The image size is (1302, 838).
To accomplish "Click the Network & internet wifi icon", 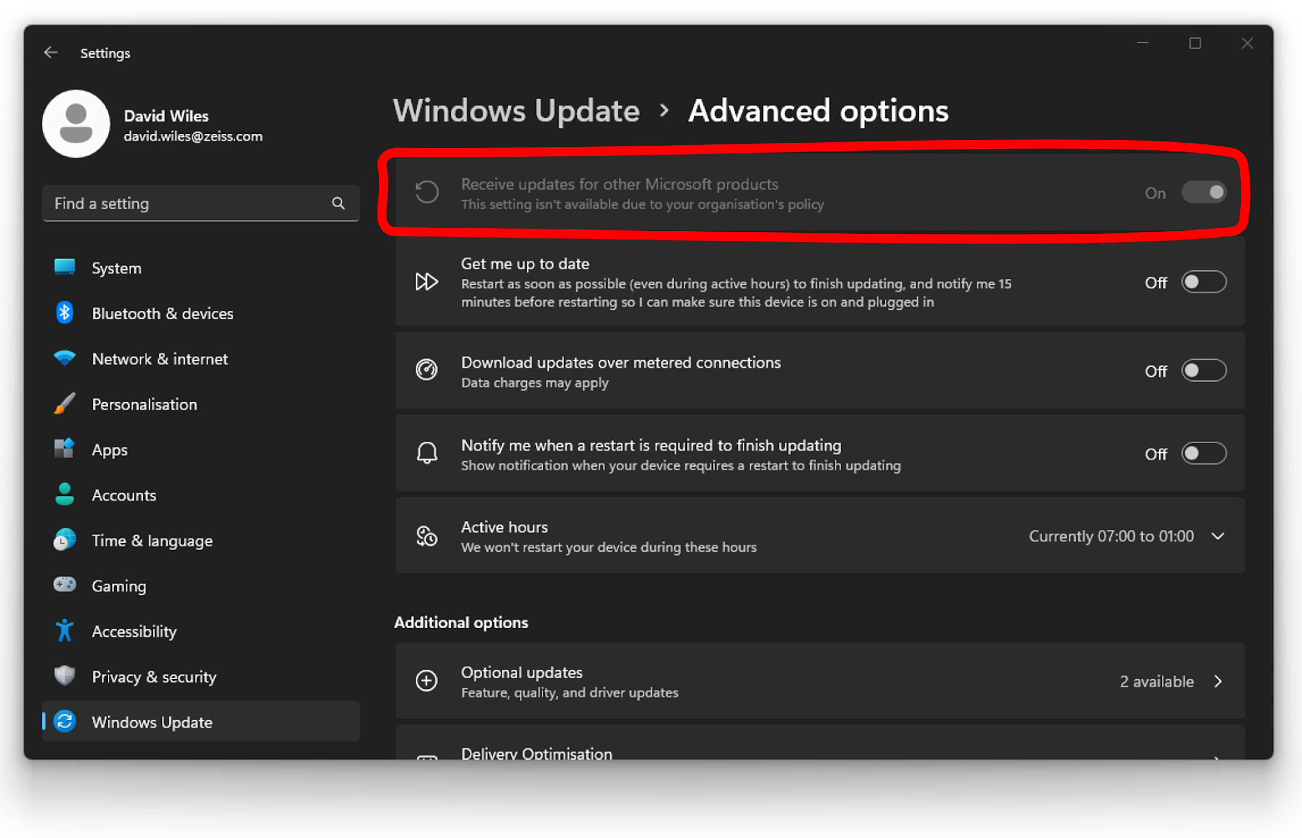I will 64,358.
